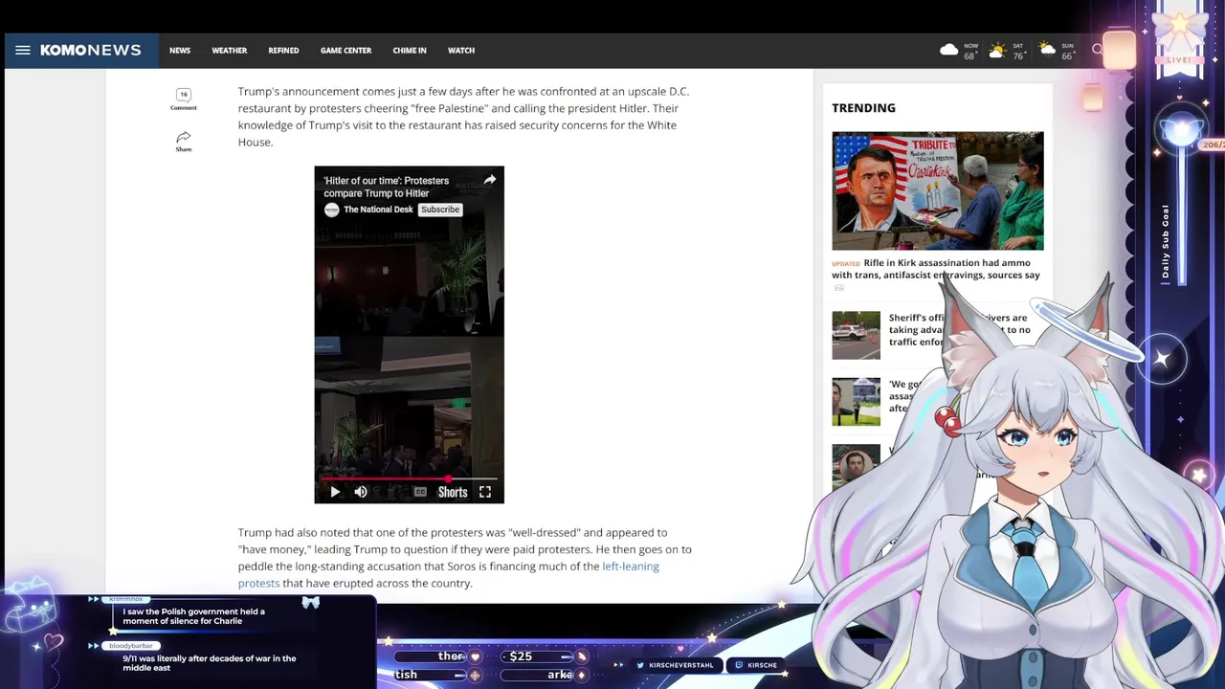The width and height of the screenshot is (1225, 689).
Task: Open the Chime In menu item
Action: point(410,50)
